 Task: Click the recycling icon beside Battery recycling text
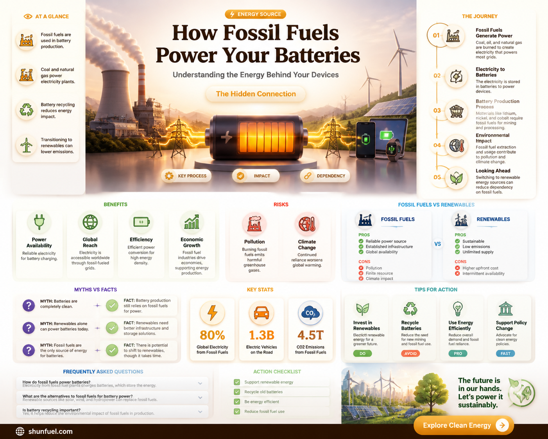pyautogui.click(x=26, y=110)
